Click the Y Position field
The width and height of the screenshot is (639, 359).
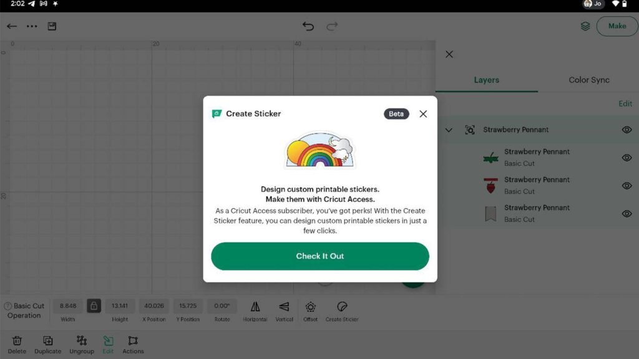click(x=188, y=306)
